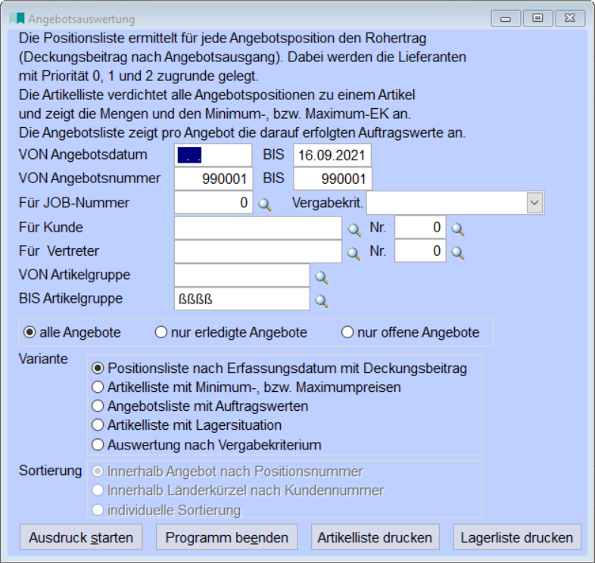Open the search lookup beside VON Artikelgruppe
595x563 pixels.
(322, 277)
